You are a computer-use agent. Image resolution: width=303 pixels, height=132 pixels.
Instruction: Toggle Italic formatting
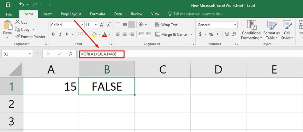(x=60, y=34)
